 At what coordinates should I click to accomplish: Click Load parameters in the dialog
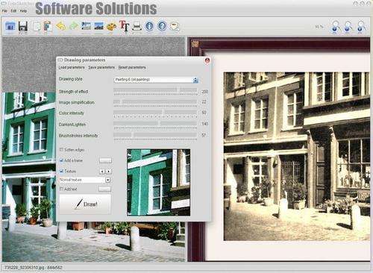72,67
